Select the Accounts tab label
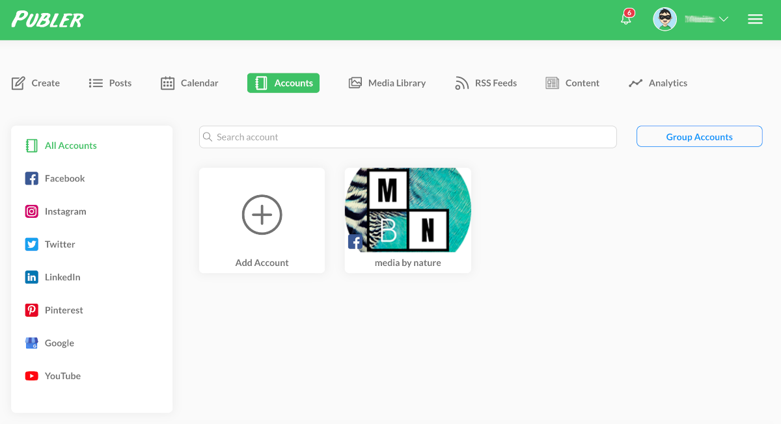This screenshot has width=781, height=424. pos(294,83)
